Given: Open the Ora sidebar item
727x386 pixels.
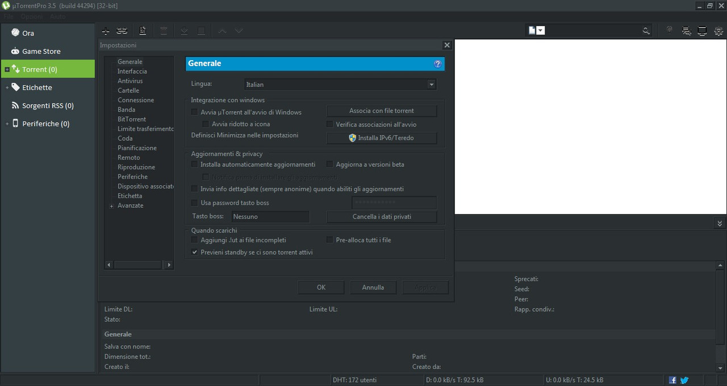Looking at the screenshot, I should [x=48, y=33].
